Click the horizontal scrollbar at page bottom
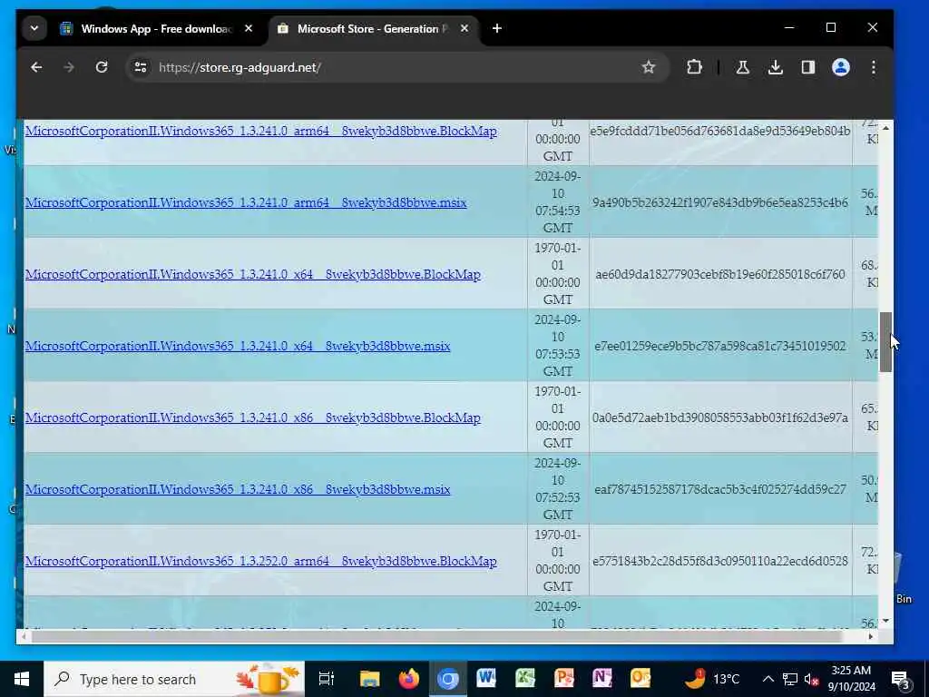The image size is (929, 697). [437, 636]
